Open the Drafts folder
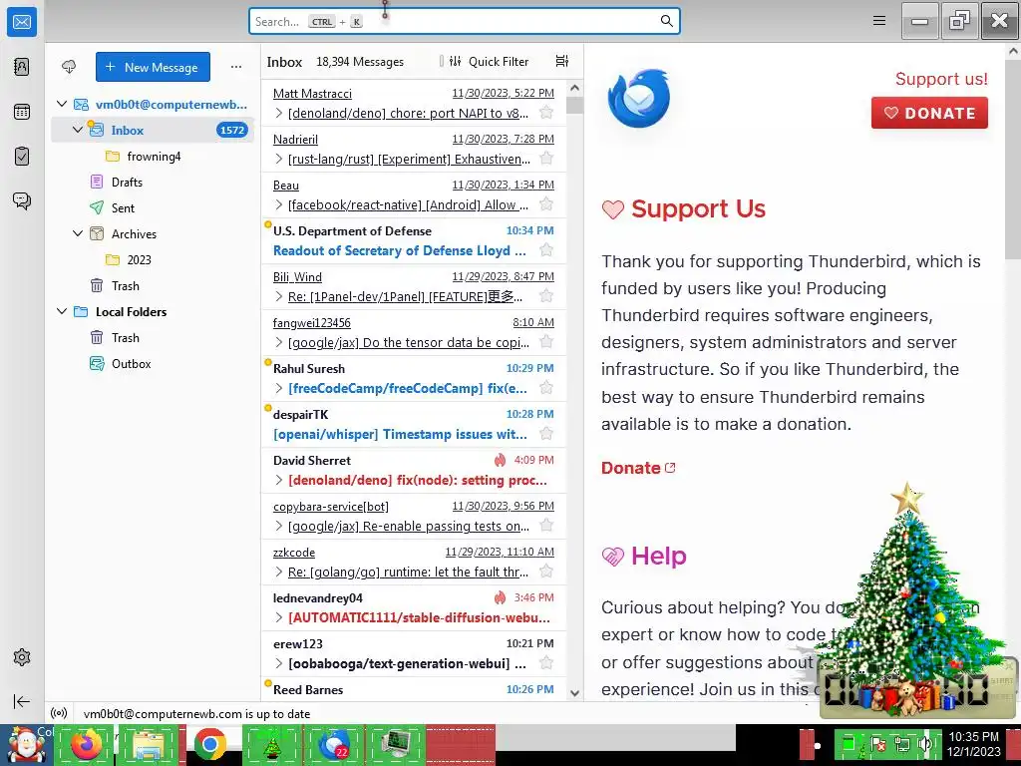The image size is (1021, 766). click(x=153, y=182)
